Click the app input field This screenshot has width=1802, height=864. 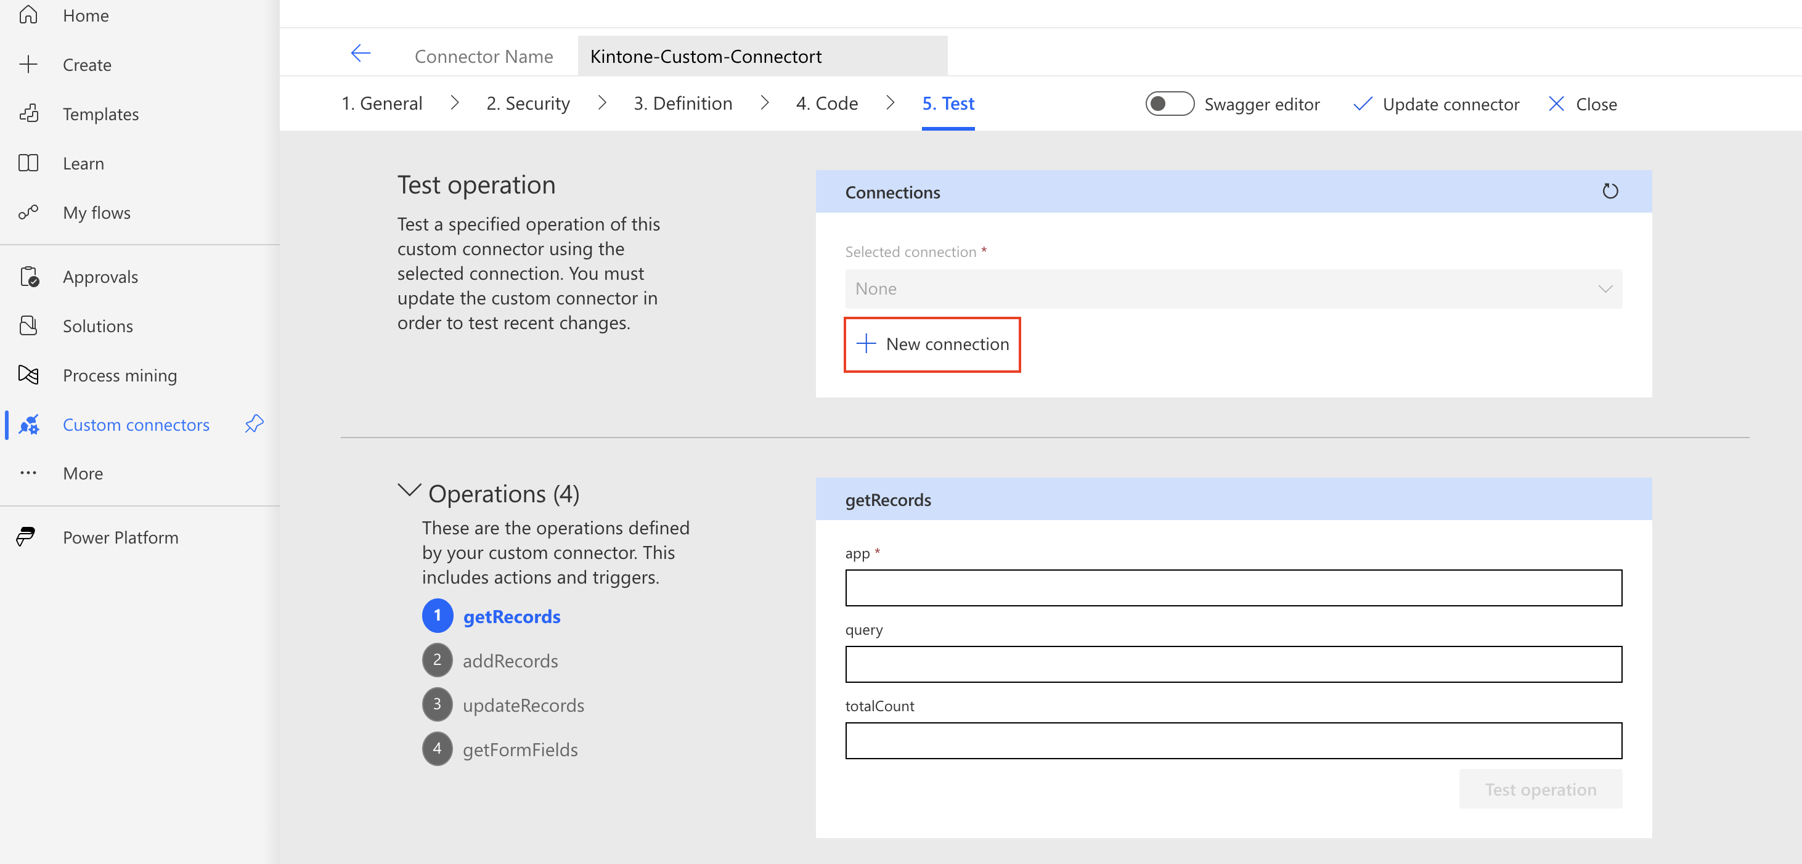[x=1233, y=588]
